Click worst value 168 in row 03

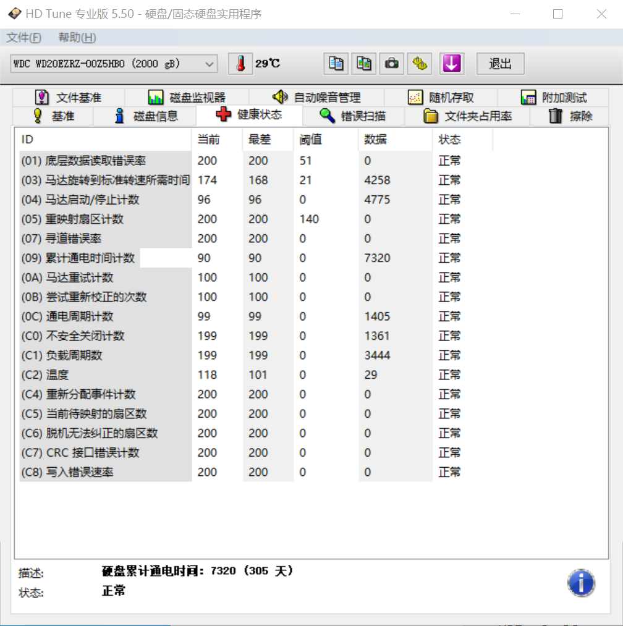click(x=258, y=180)
